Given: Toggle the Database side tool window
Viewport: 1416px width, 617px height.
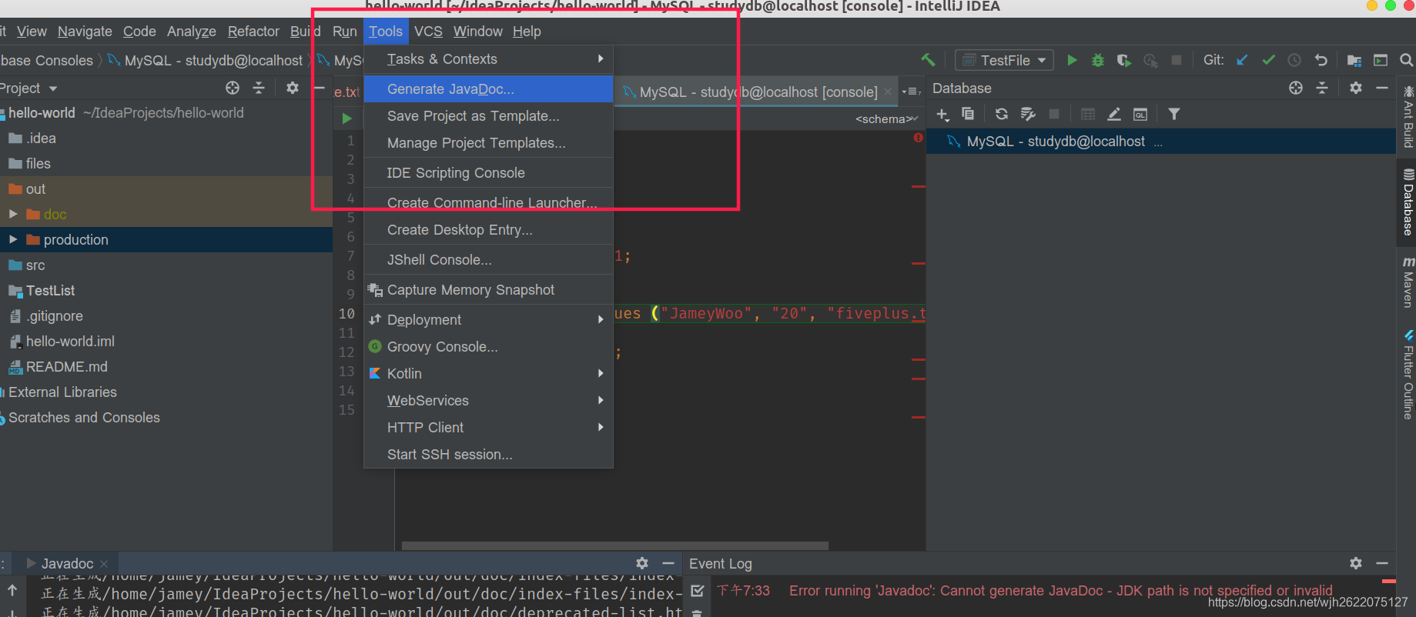Looking at the screenshot, I should point(1408,202).
